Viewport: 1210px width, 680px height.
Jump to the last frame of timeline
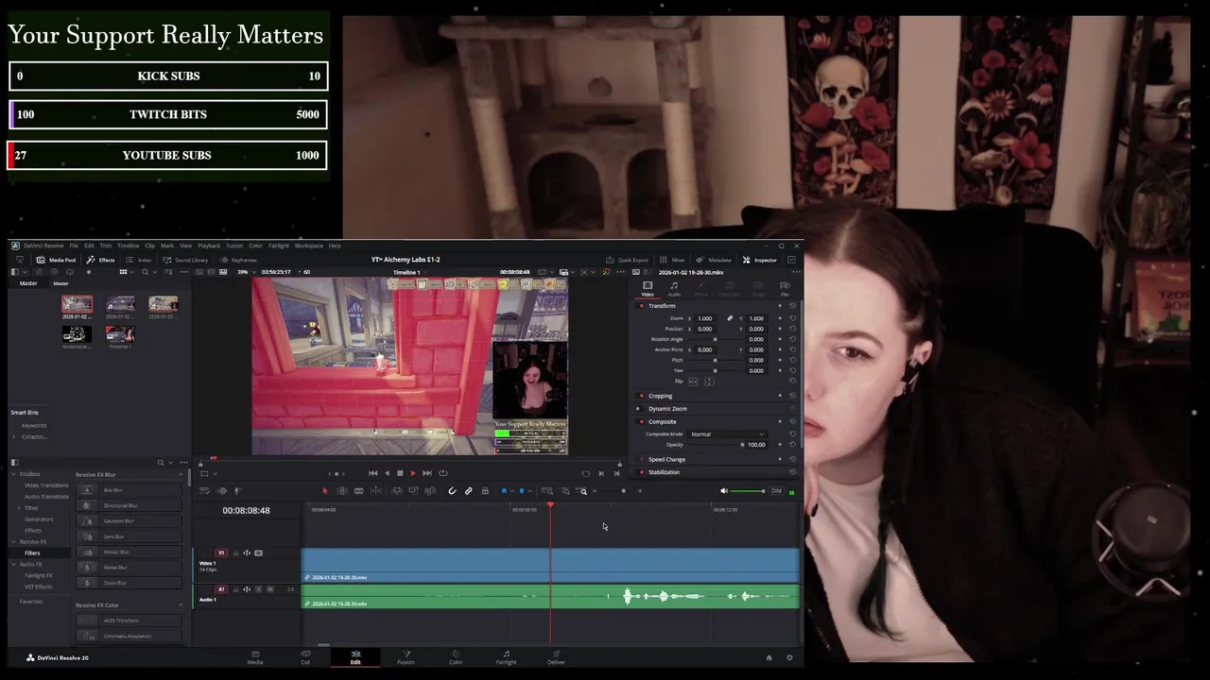click(427, 473)
